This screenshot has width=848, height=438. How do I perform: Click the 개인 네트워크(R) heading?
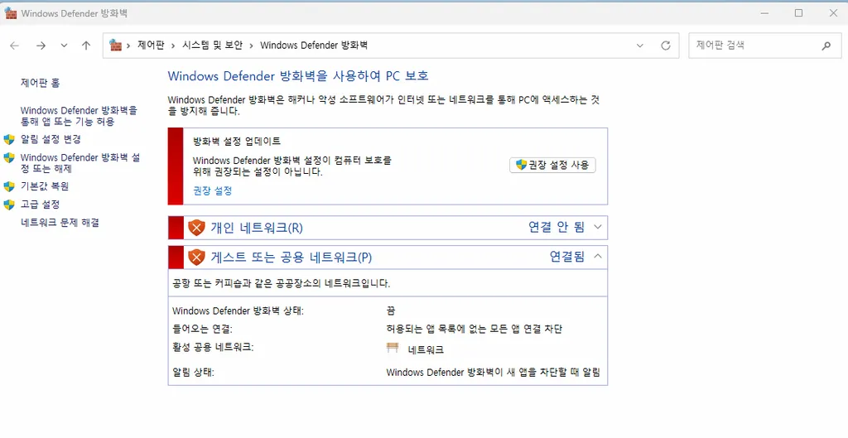(x=257, y=228)
